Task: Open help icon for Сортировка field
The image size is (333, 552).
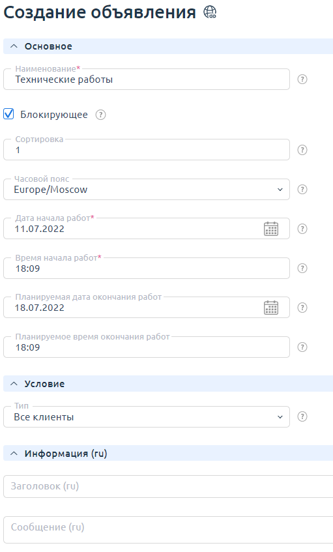Action: (302, 150)
